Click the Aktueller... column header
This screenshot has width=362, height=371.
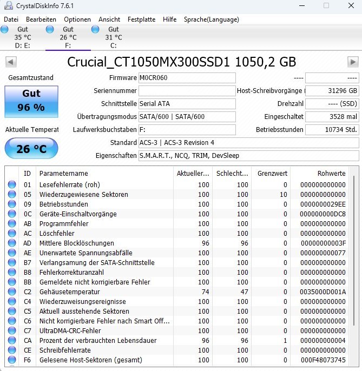coord(193,174)
